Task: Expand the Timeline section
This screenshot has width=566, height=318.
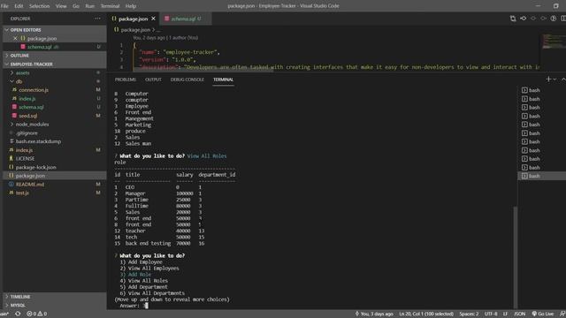Action: point(55,297)
